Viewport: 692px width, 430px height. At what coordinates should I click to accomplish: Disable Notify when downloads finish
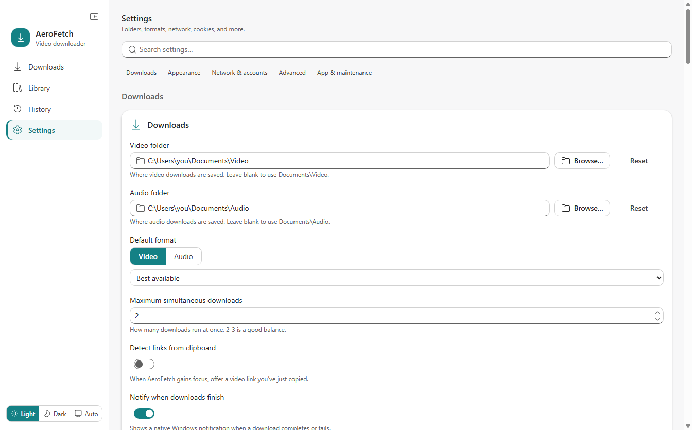coord(144,414)
